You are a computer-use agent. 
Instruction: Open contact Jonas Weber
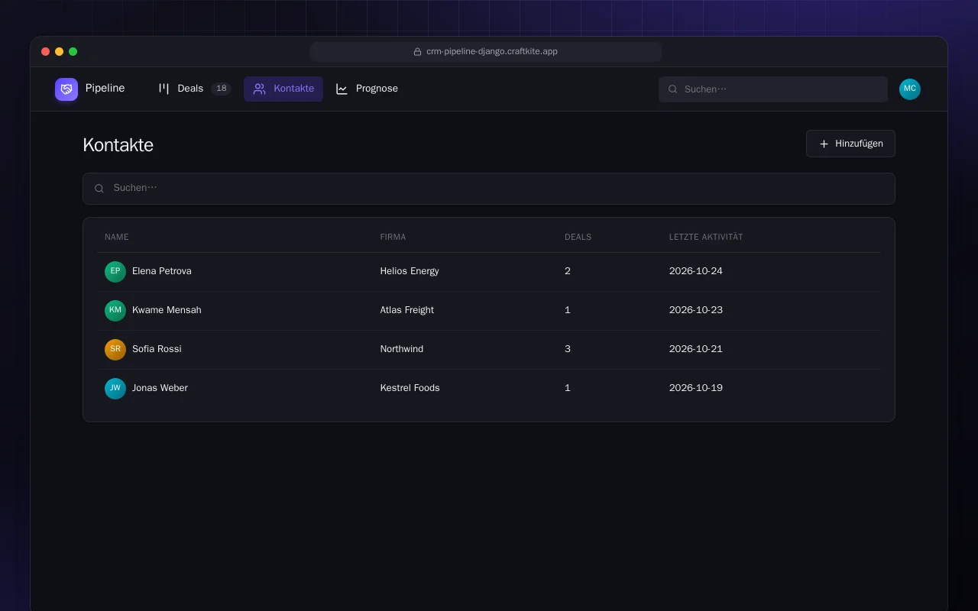160,388
